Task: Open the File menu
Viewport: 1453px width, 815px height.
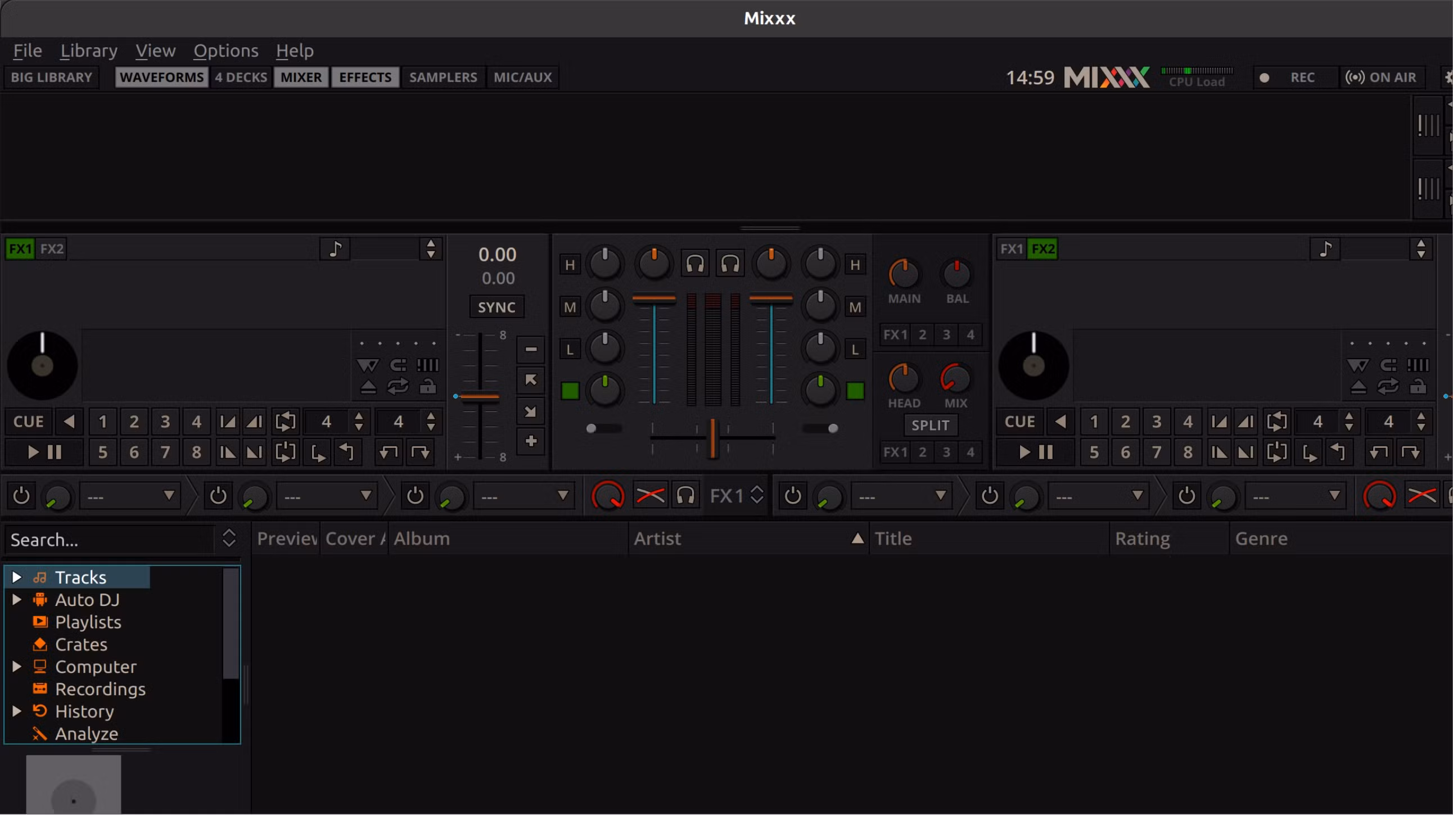Action: click(x=28, y=51)
